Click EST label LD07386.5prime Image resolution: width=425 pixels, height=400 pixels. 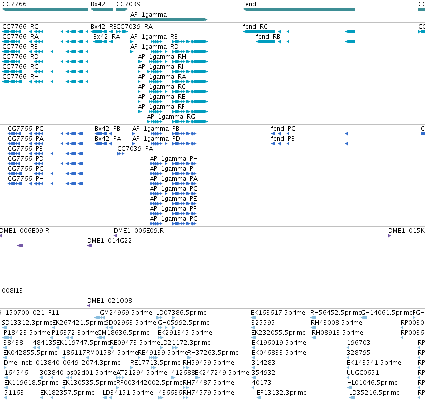(x=181, y=313)
